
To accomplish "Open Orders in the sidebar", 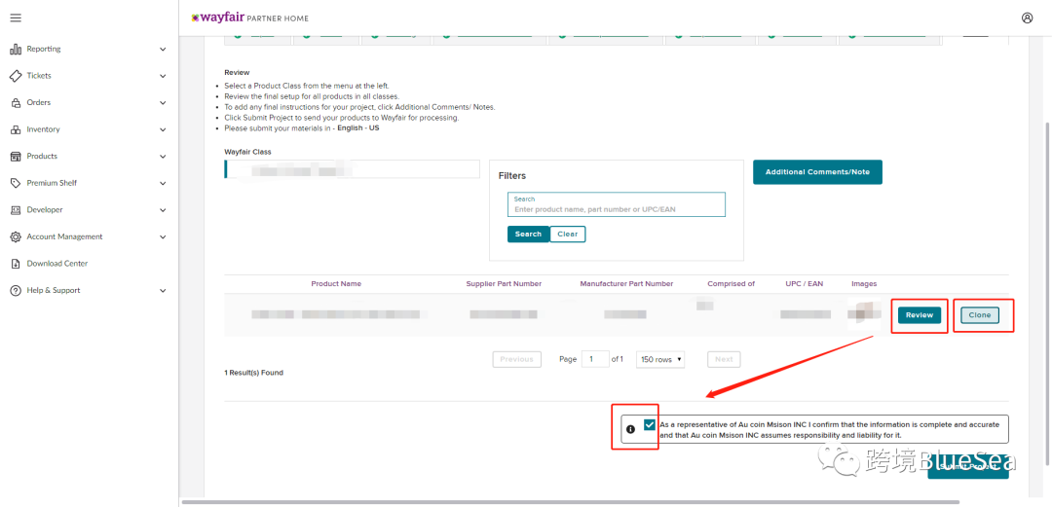I will tap(38, 102).
